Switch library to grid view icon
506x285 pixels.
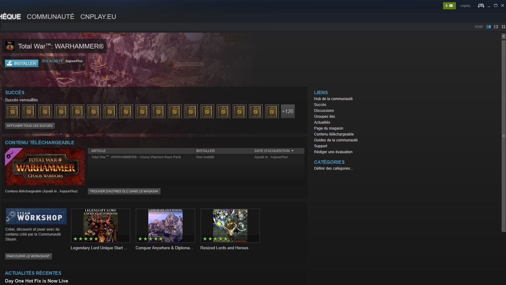(x=503, y=27)
